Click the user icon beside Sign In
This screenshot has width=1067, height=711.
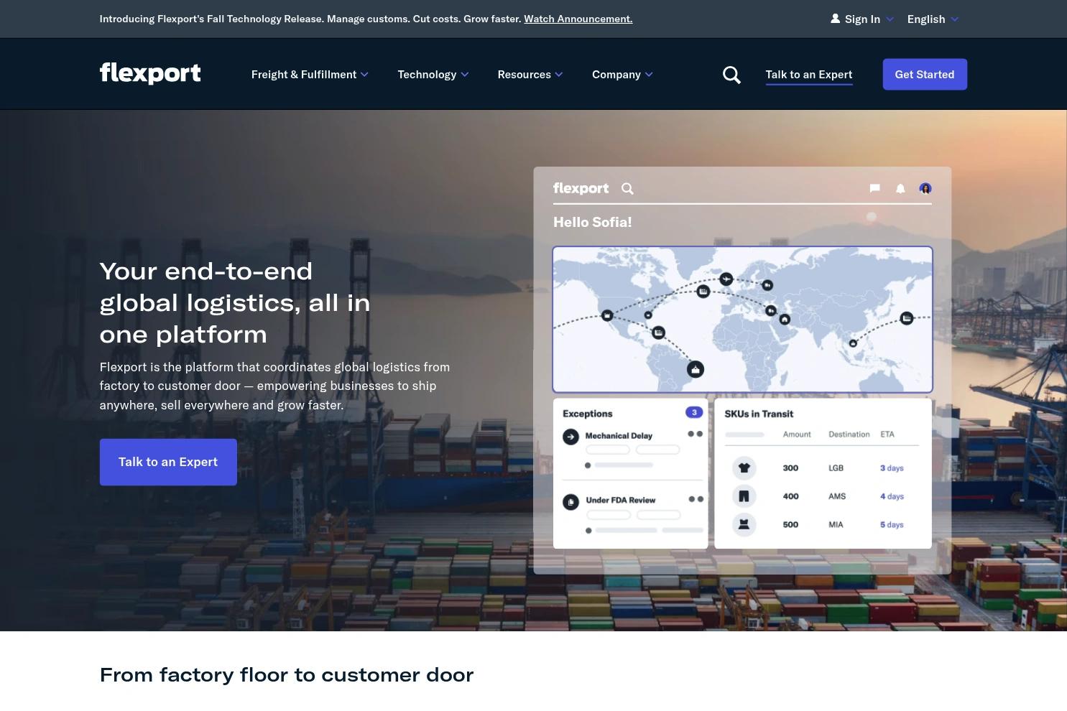pyautogui.click(x=835, y=19)
